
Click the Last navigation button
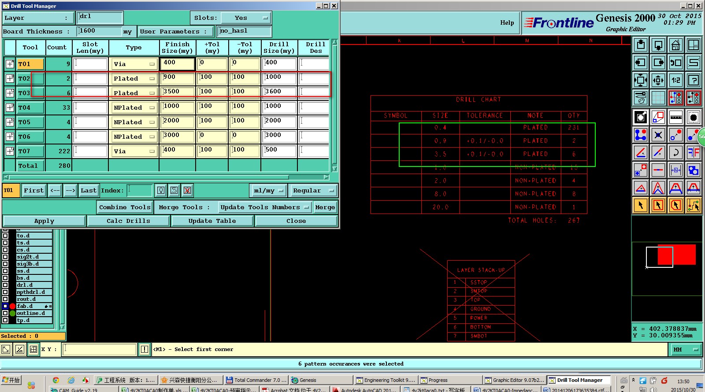point(89,190)
